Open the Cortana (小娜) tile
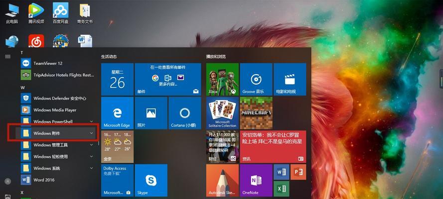The height and width of the screenshot is (199, 443). (x=184, y=113)
